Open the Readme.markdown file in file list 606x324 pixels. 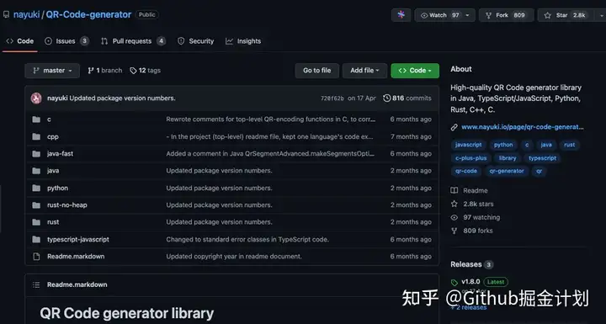[76, 257]
